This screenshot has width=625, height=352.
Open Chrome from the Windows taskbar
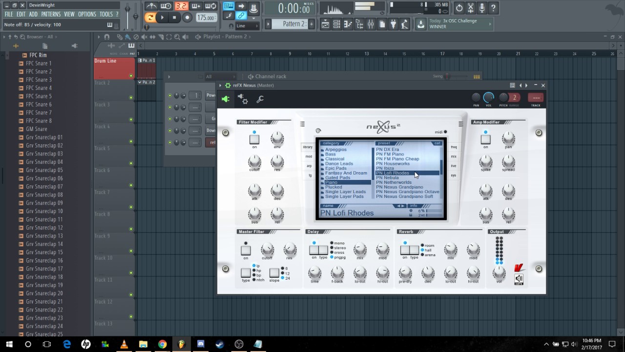coord(162,344)
